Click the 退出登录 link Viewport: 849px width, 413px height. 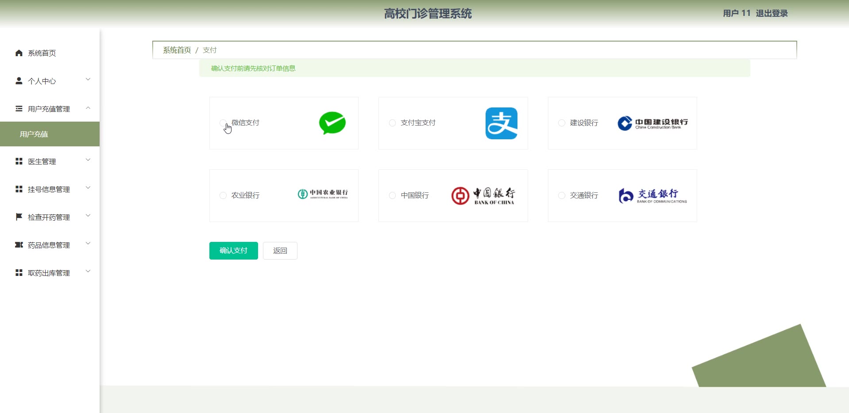click(772, 13)
